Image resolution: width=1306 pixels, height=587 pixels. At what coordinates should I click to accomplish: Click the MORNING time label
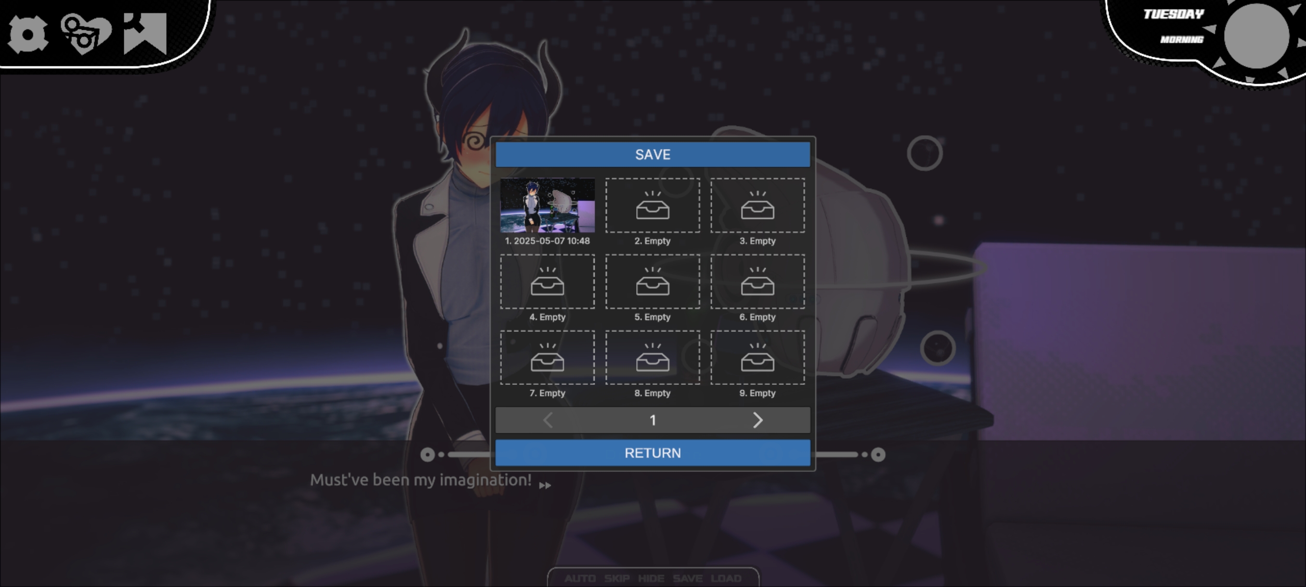click(1182, 39)
